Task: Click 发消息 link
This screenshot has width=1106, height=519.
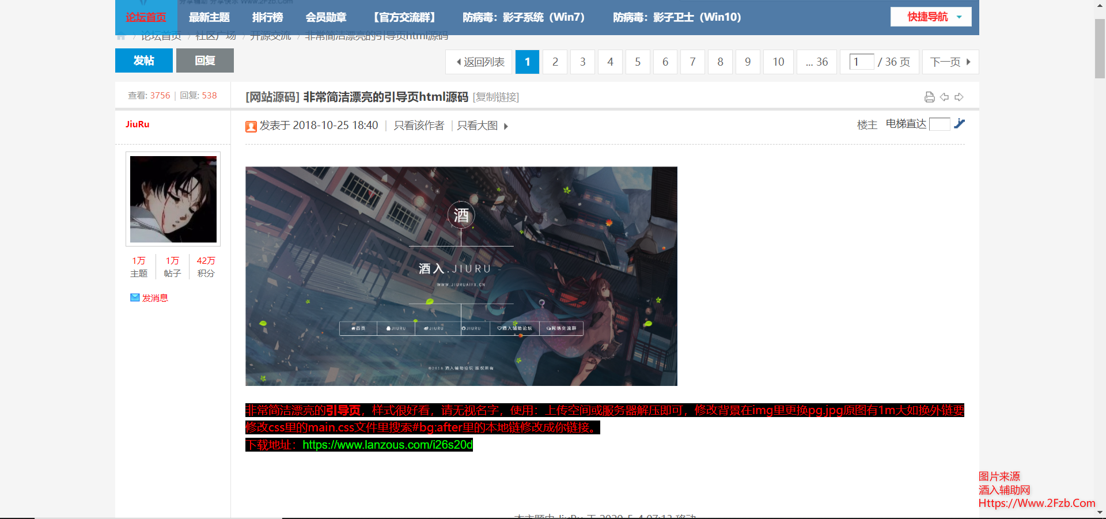Action: click(155, 298)
